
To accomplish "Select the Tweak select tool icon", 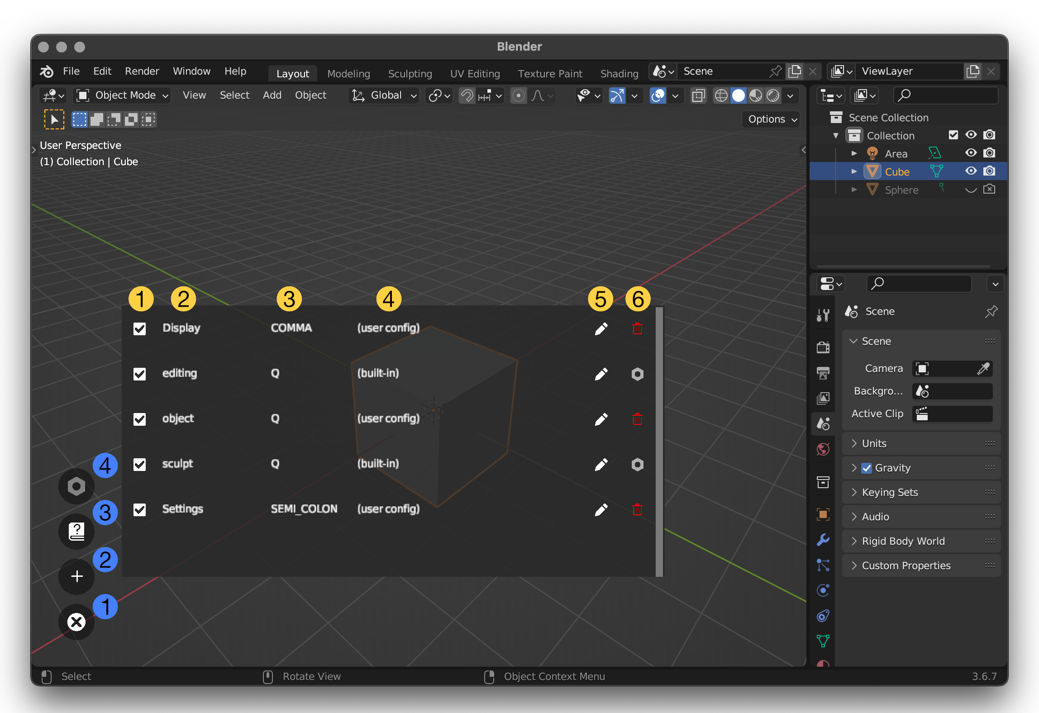I will click(x=54, y=119).
